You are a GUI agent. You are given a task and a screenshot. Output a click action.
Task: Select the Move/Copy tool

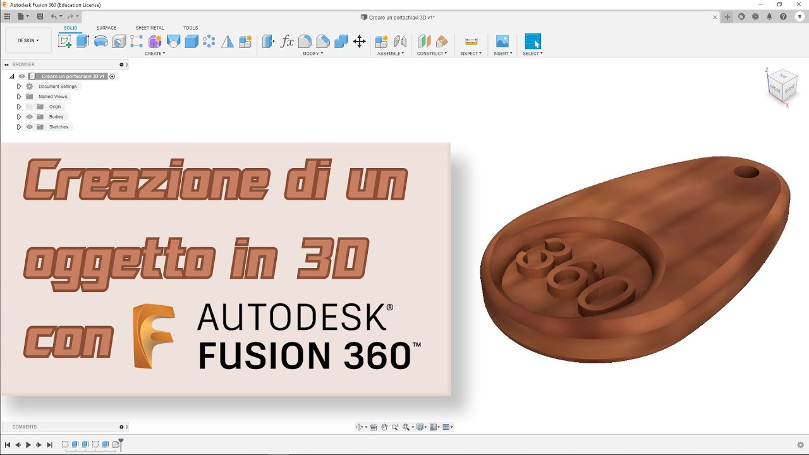tap(359, 42)
